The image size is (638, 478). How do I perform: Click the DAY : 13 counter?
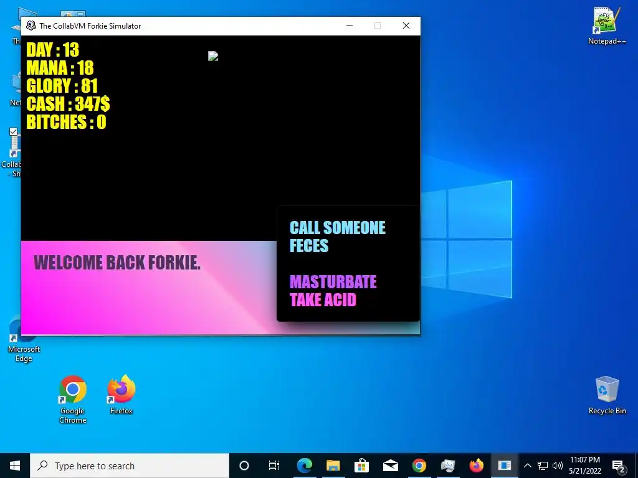pos(52,50)
